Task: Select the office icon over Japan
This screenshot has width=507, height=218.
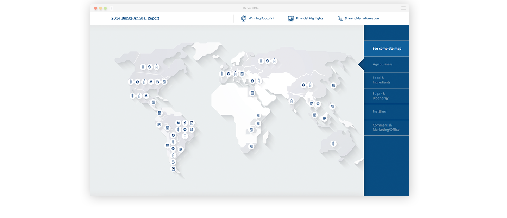Action: 333,85
